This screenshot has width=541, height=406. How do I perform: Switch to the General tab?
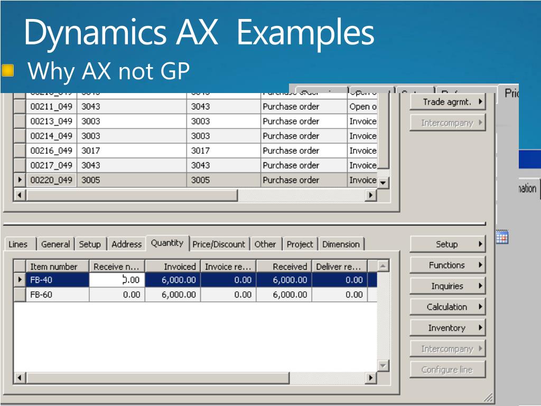point(55,244)
